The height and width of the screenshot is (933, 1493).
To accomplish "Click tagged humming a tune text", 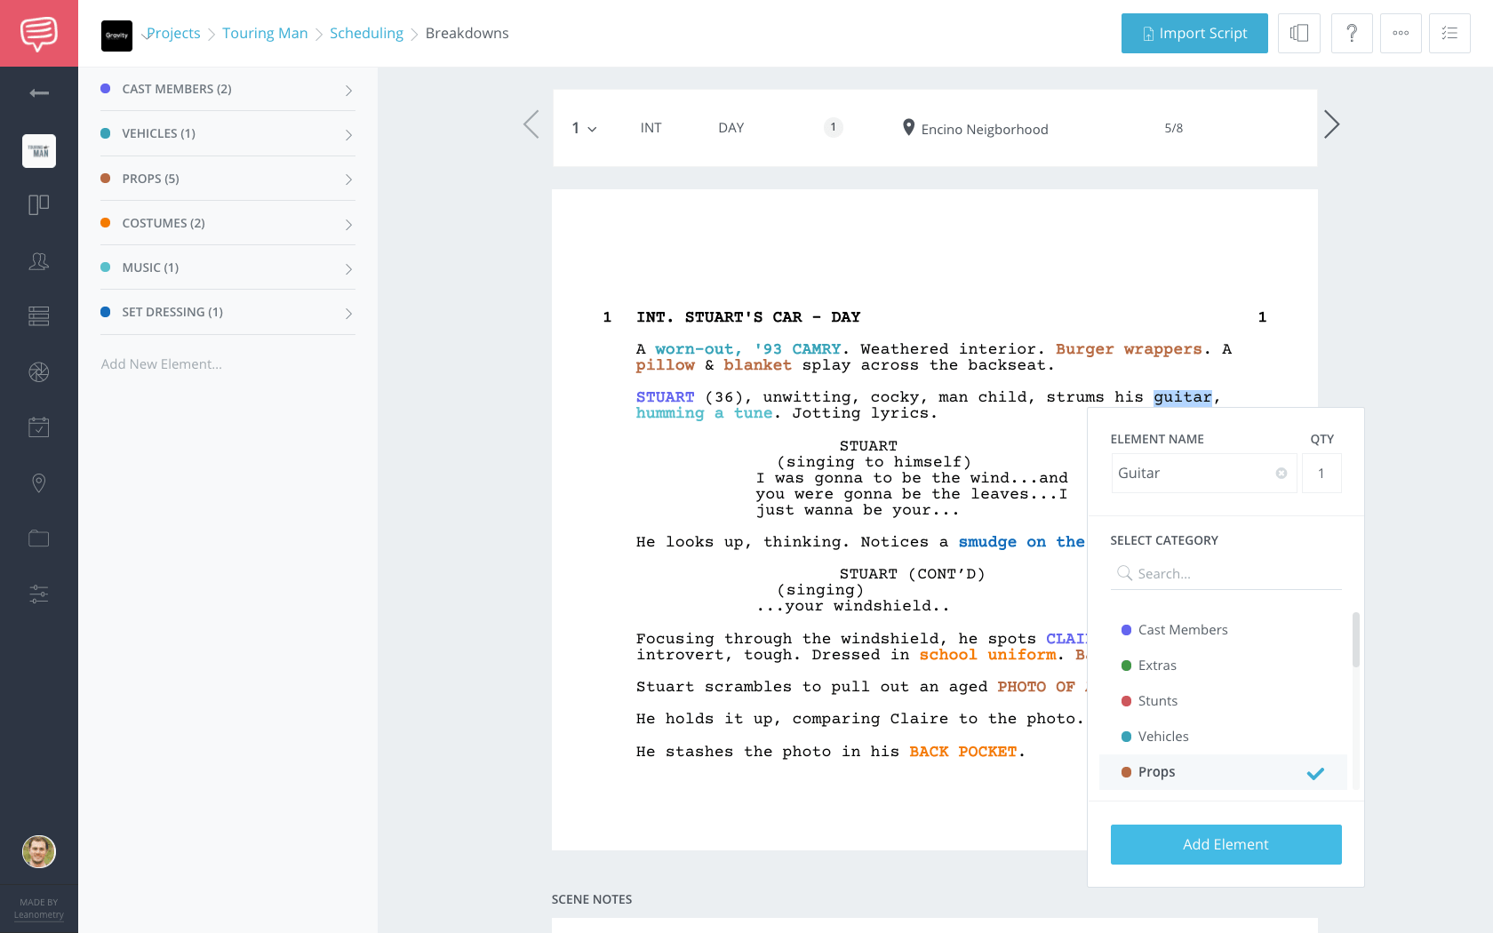I will tap(704, 413).
